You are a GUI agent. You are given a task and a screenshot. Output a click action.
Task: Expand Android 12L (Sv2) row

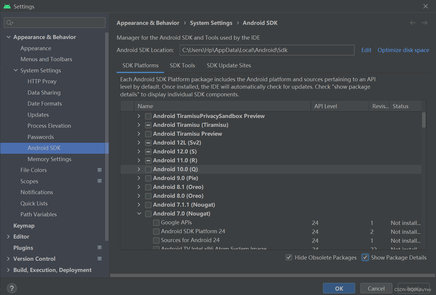click(139, 143)
